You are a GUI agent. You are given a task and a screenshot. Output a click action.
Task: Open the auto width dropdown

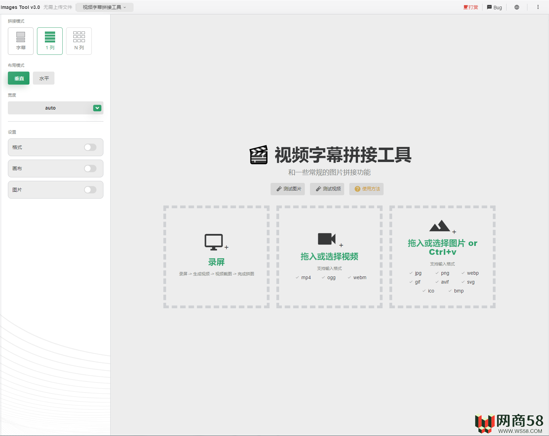click(x=55, y=108)
